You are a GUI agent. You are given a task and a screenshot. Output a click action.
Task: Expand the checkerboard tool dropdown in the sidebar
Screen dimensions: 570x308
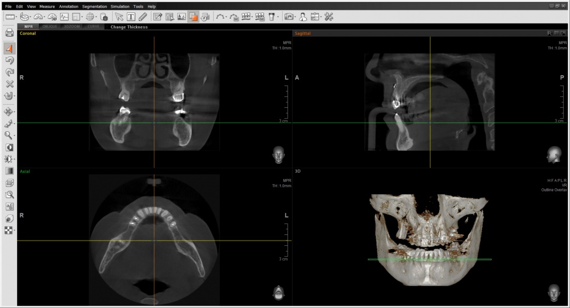[x=15, y=231]
